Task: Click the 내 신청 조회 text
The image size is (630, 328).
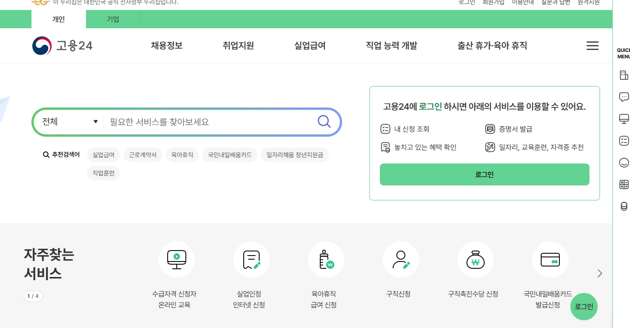Action: 412,129
